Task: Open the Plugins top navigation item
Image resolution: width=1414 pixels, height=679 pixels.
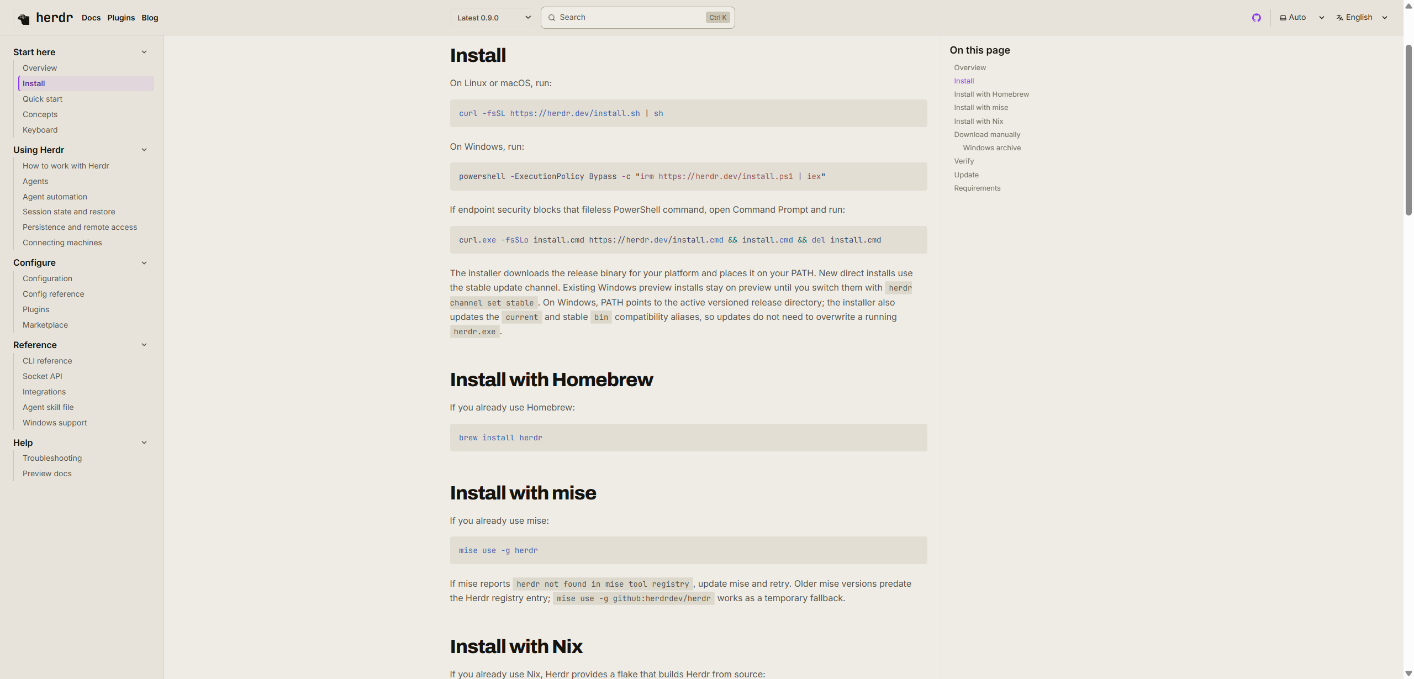Action: click(x=121, y=18)
